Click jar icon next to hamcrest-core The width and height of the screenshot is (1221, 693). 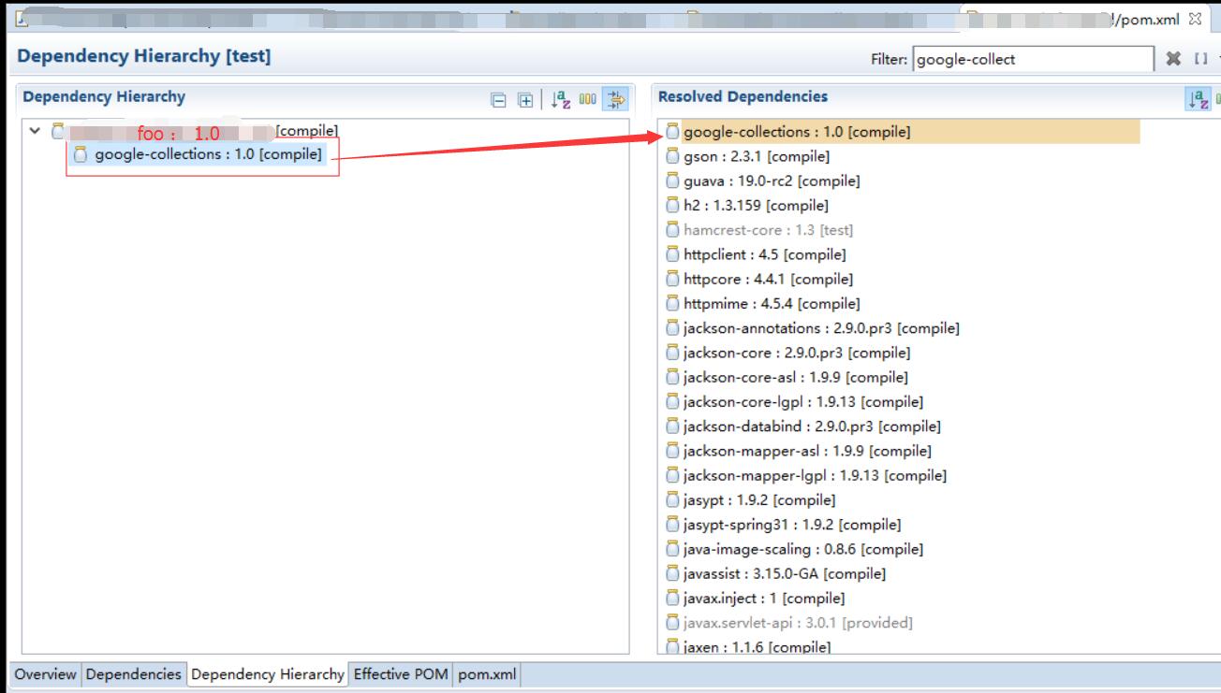coord(672,230)
